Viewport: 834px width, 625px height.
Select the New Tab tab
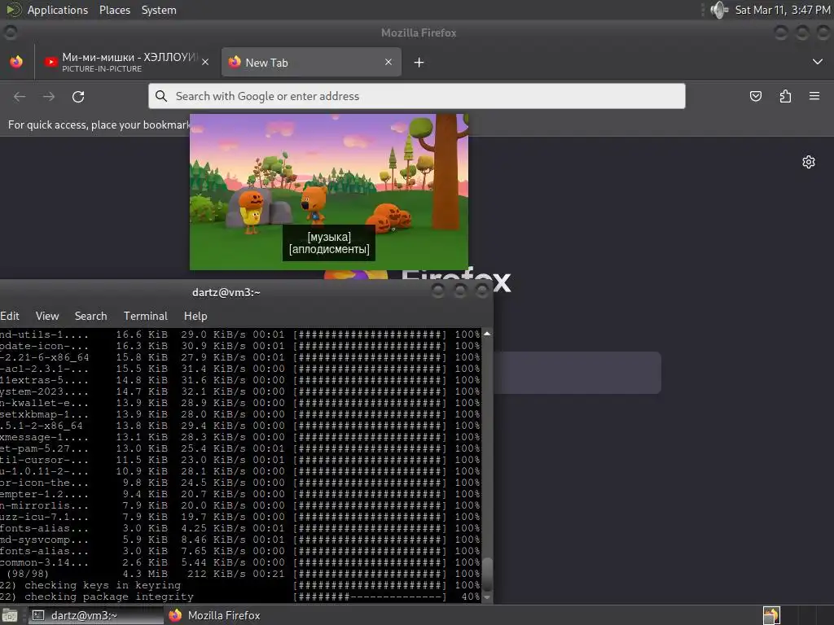311,62
